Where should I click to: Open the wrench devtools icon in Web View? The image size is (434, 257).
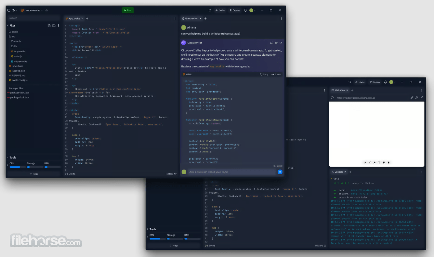pyautogui.click(x=417, y=98)
